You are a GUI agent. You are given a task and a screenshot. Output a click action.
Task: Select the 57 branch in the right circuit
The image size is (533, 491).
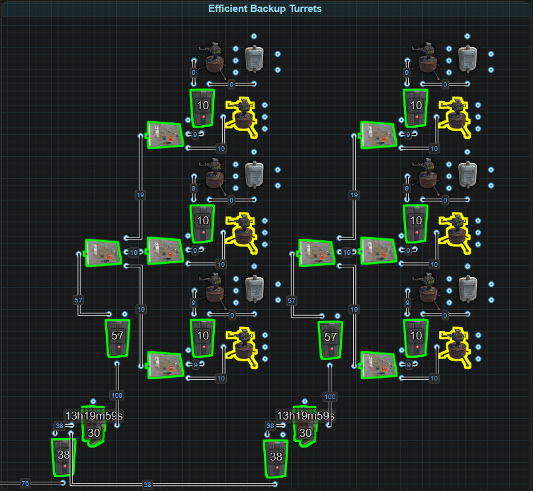pyautogui.click(x=331, y=340)
